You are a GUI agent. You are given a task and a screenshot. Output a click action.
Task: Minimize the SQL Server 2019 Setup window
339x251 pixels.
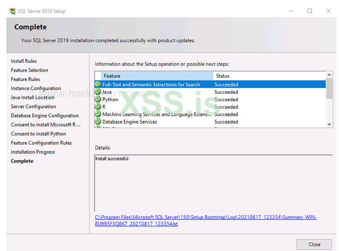(290, 11)
